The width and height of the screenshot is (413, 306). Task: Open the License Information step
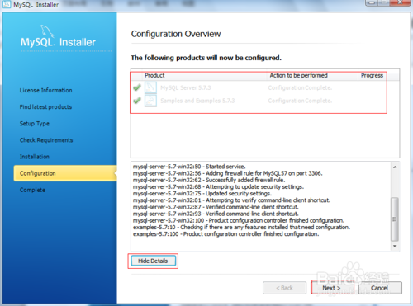(45, 90)
